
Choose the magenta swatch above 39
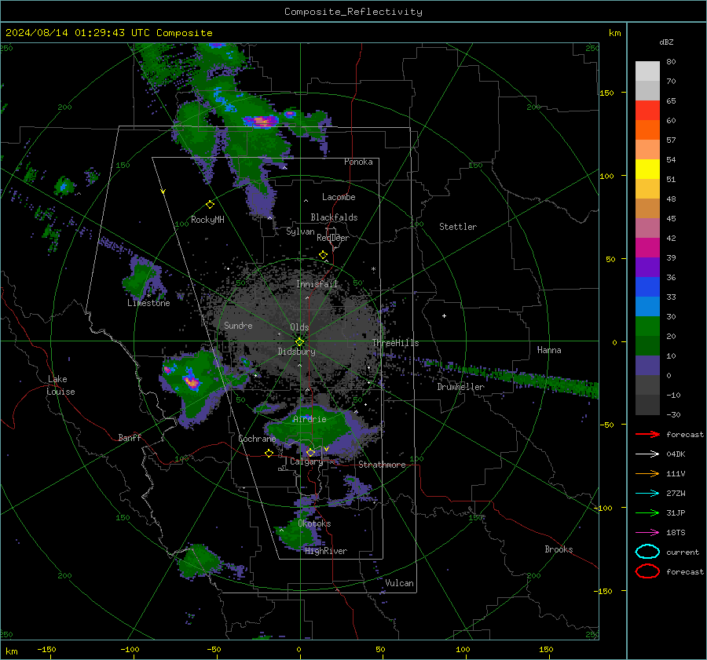(x=647, y=248)
